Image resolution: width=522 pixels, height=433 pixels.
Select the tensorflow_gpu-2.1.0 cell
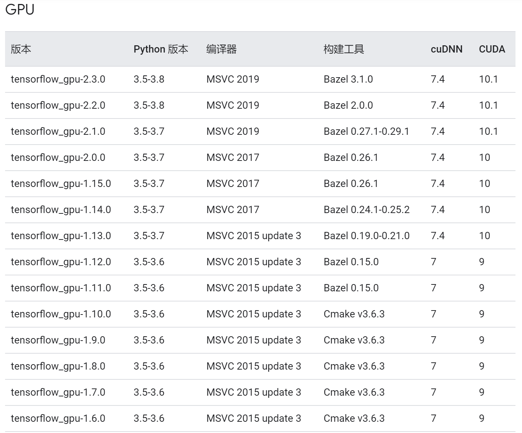58,132
